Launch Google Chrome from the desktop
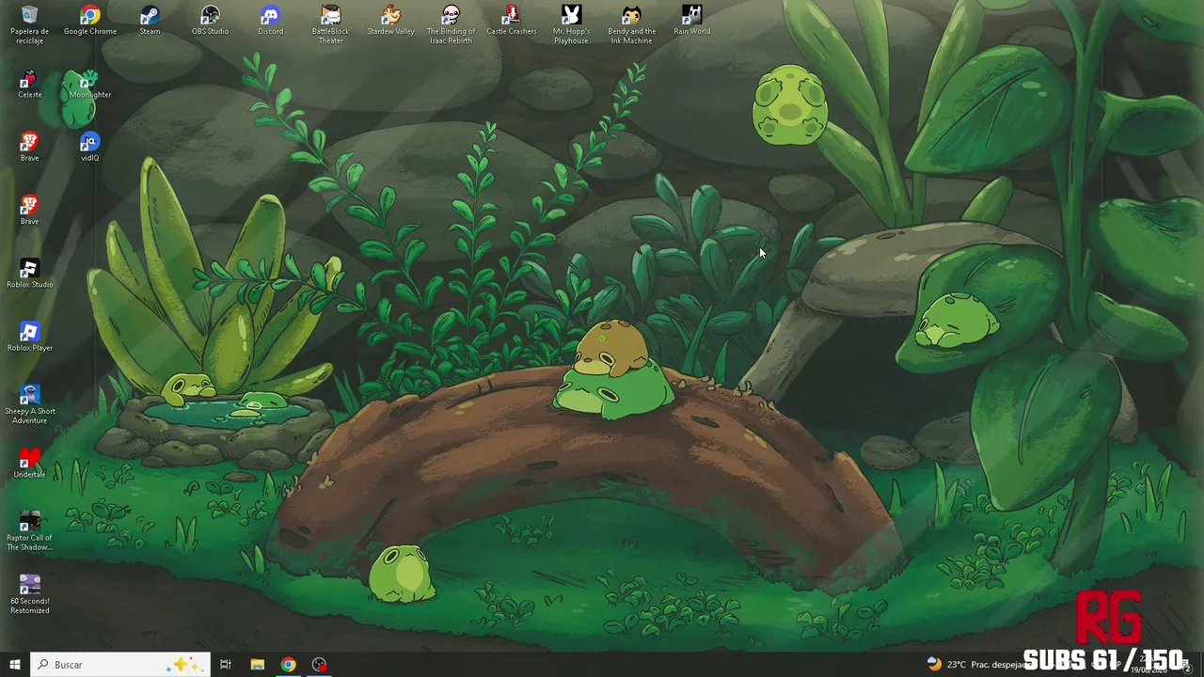Viewport: 1204px width, 677px height. 90,21
